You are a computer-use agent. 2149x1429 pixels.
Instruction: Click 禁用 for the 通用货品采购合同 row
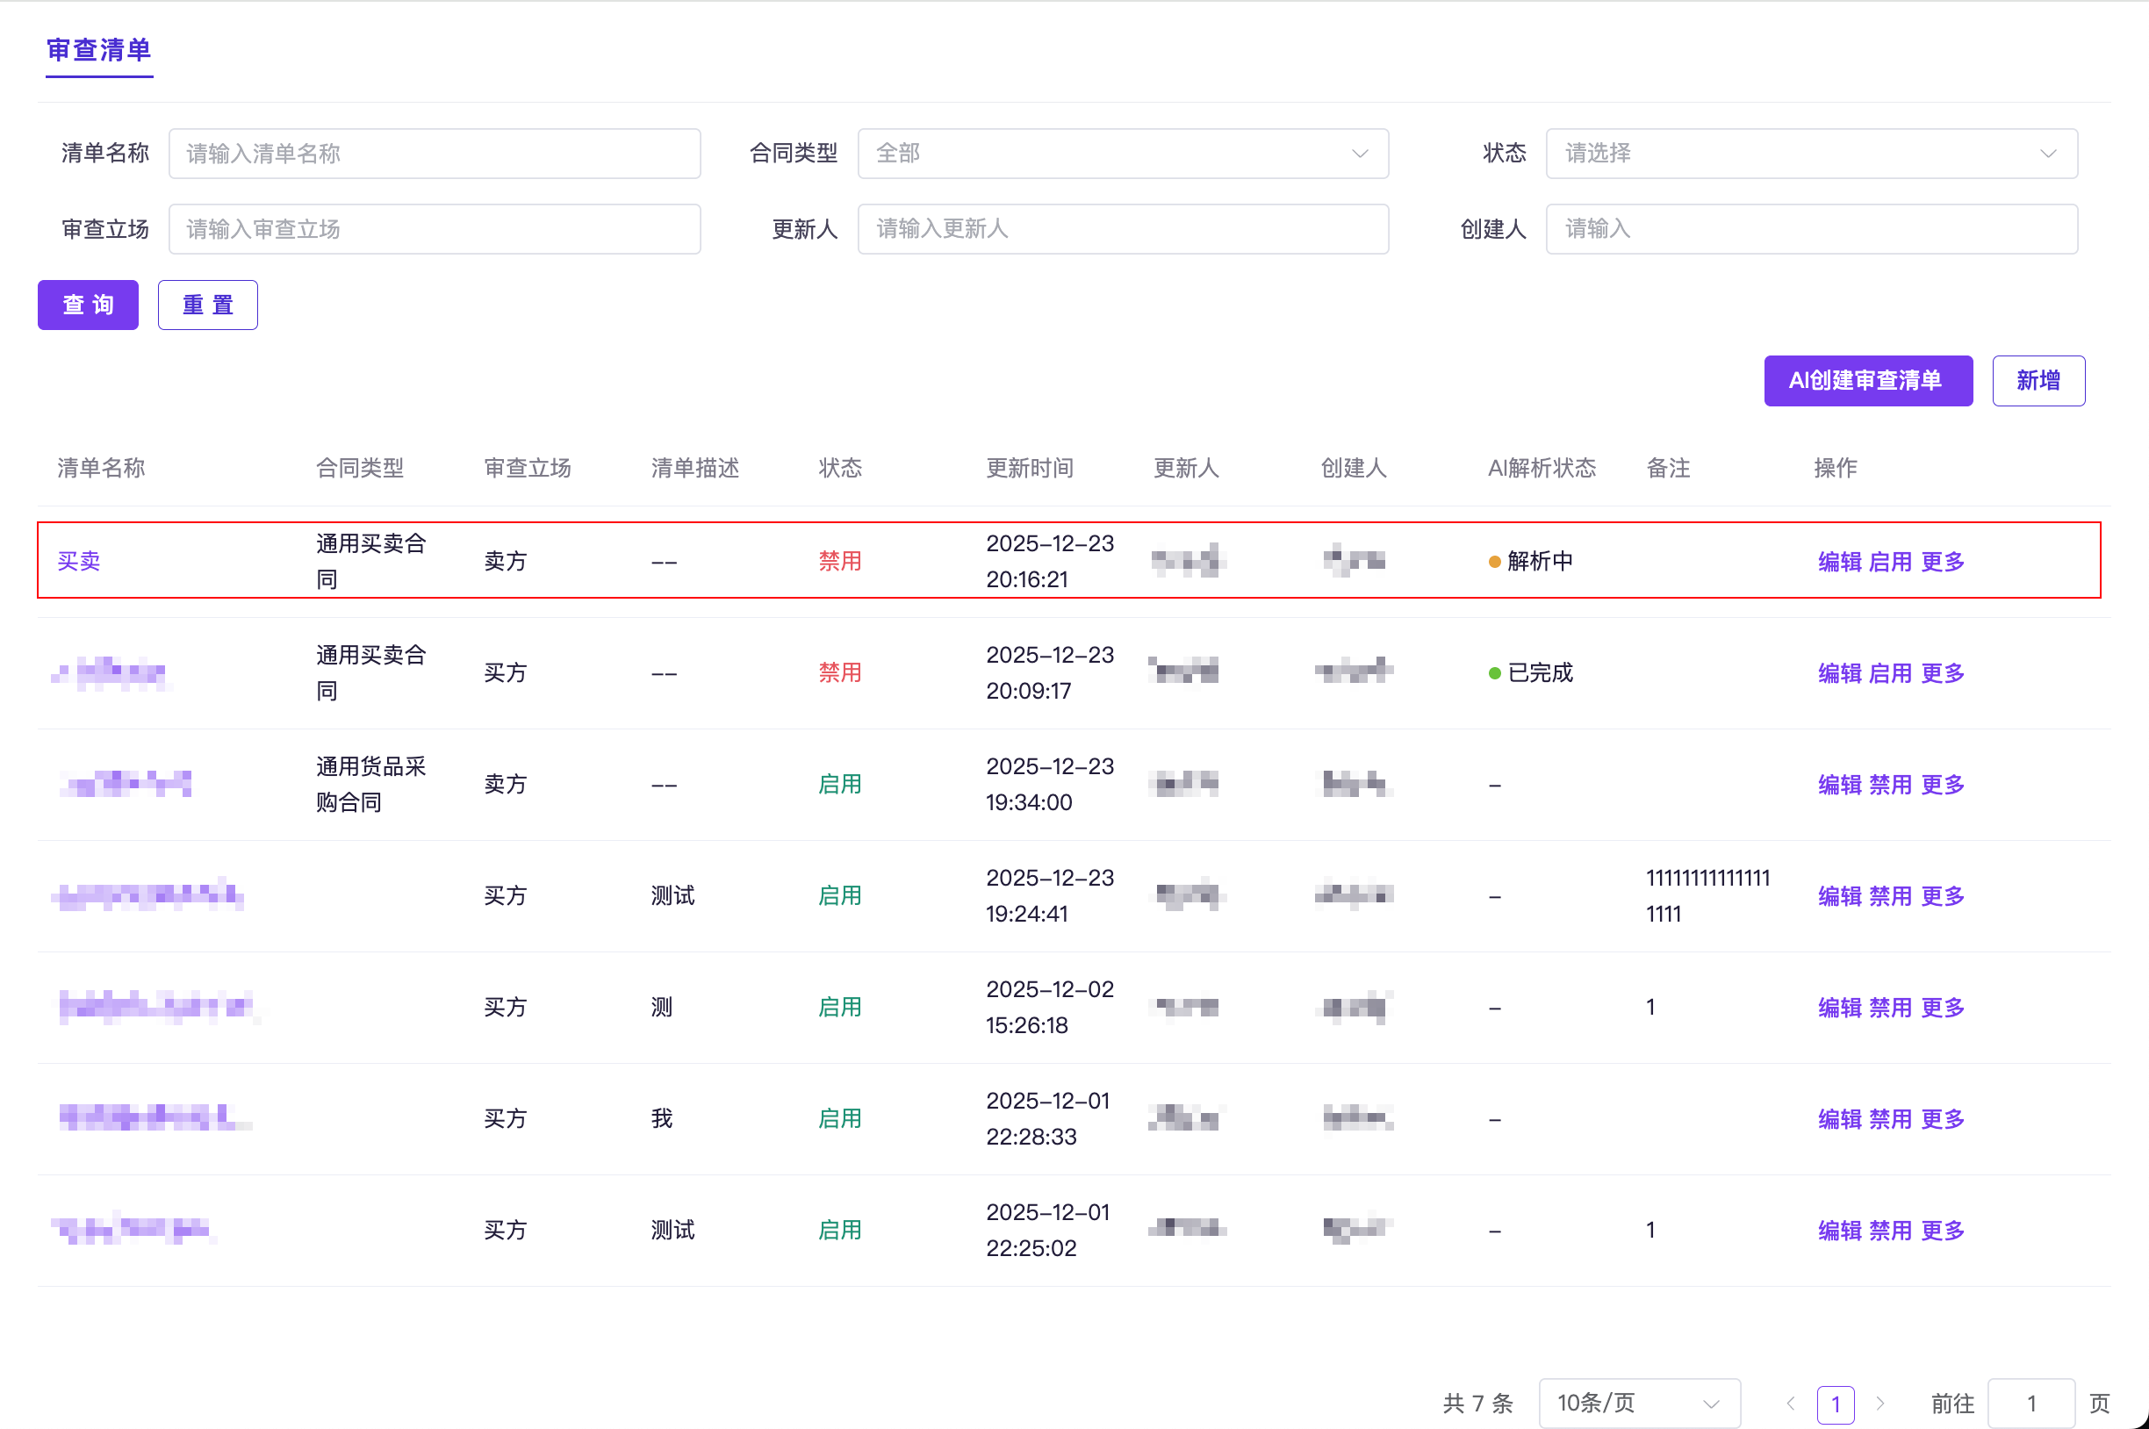click(1889, 785)
